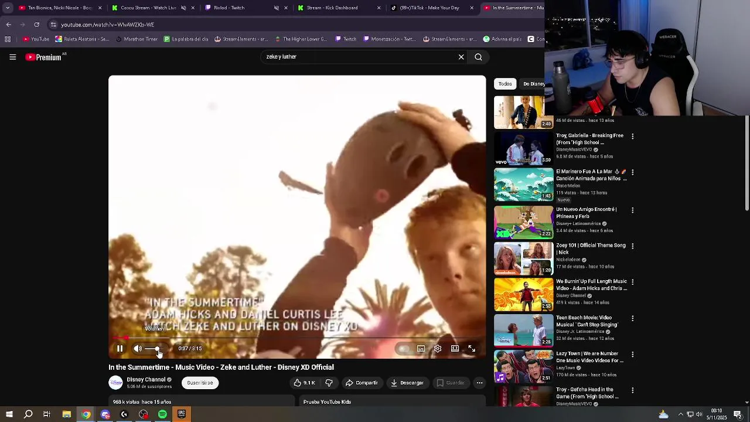Switch to the Tan Bionica, Nicki Nicole tab
This screenshot has width=750, height=422.
pos(59,8)
